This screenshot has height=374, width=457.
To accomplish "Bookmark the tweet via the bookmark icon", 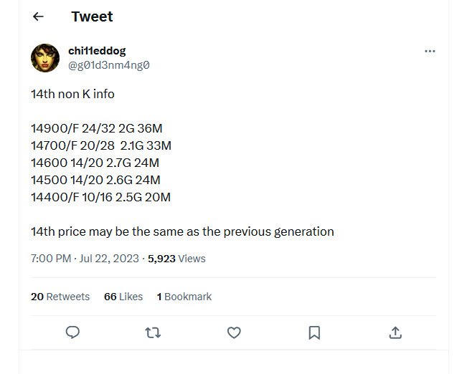I will [314, 332].
